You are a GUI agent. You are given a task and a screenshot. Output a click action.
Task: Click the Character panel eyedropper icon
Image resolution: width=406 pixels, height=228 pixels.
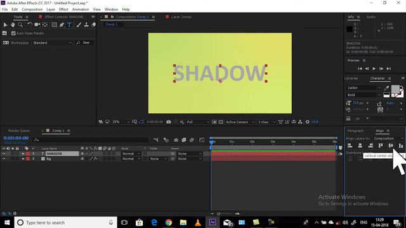[386, 88]
